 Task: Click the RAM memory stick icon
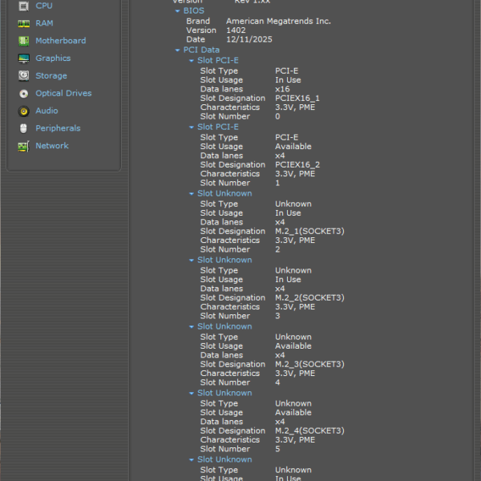click(x=23, y=23)
